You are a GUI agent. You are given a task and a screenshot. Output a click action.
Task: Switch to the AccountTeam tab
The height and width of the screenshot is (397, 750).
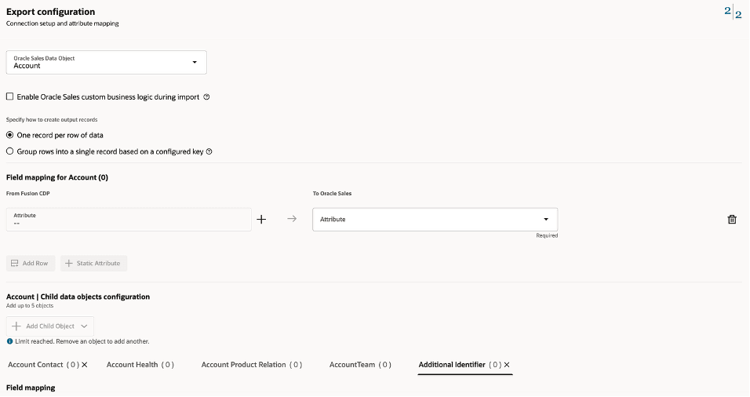pos(360,365)
